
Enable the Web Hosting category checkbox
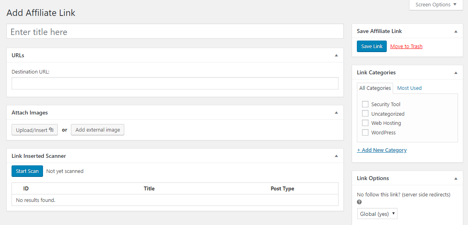(x=365, y=123)
